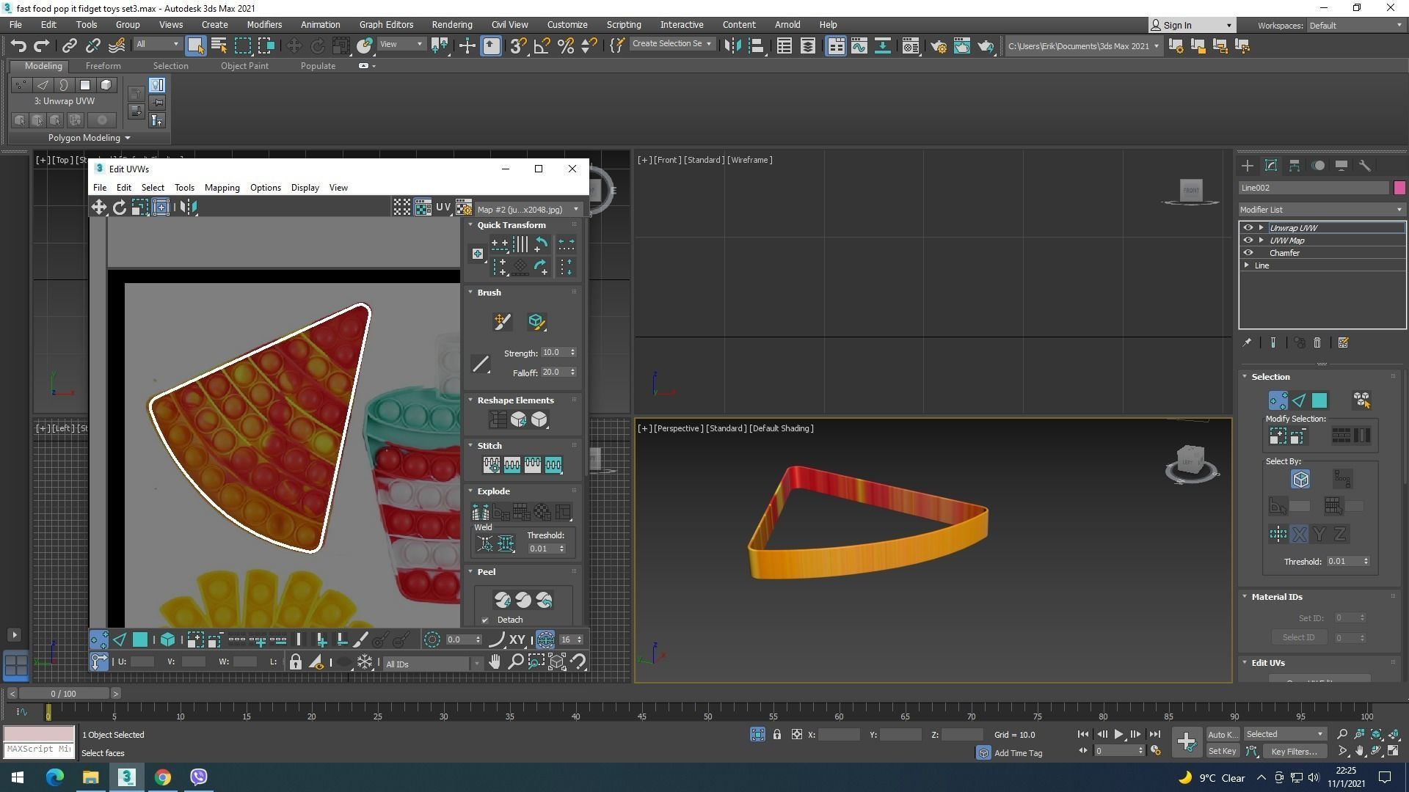This screenshot has height=792, width=1409.
Task: Expand the Line item in modifier stack
Action: click(x=1247, y=265)
